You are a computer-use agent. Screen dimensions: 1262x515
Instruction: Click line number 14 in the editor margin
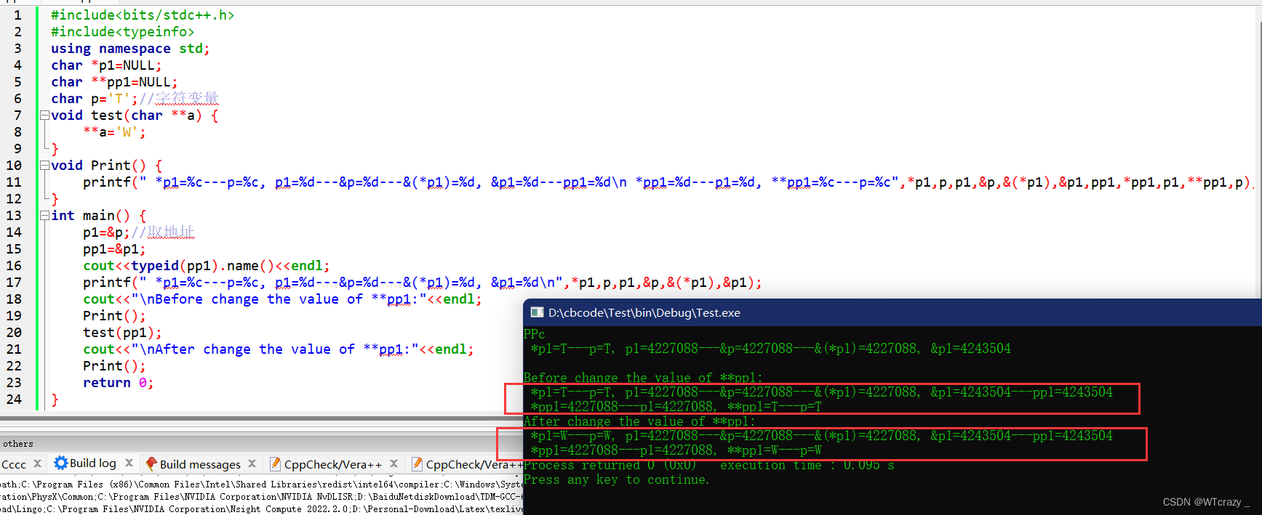click(14, 232)
